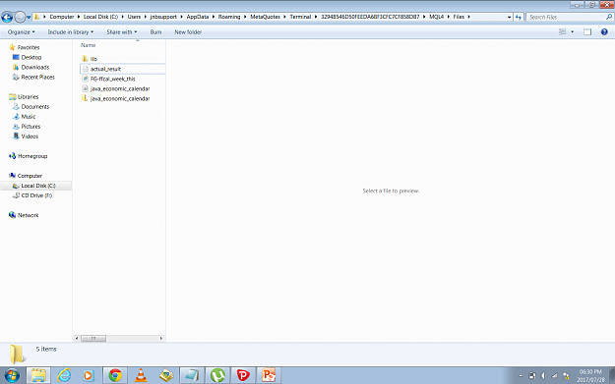Click Terminal in the address breadcrumb

[x=300, y=17]
